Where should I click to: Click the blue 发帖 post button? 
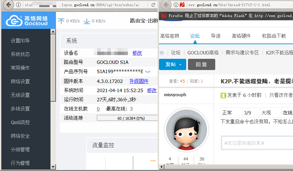(173, 65)
